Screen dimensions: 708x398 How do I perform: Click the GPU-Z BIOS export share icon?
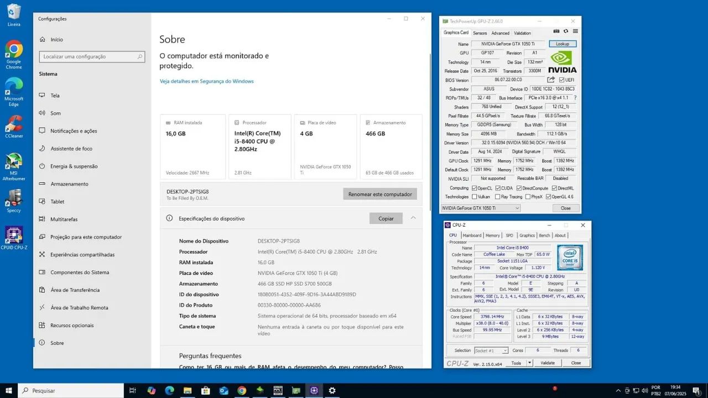tap(551, 80)
